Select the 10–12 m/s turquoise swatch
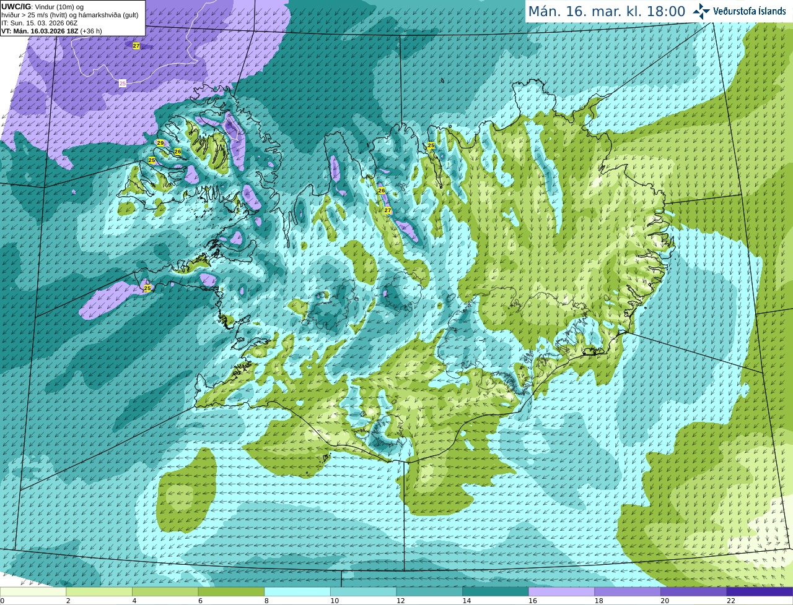This screenshot has height=605, width=793. pos(364,591)
